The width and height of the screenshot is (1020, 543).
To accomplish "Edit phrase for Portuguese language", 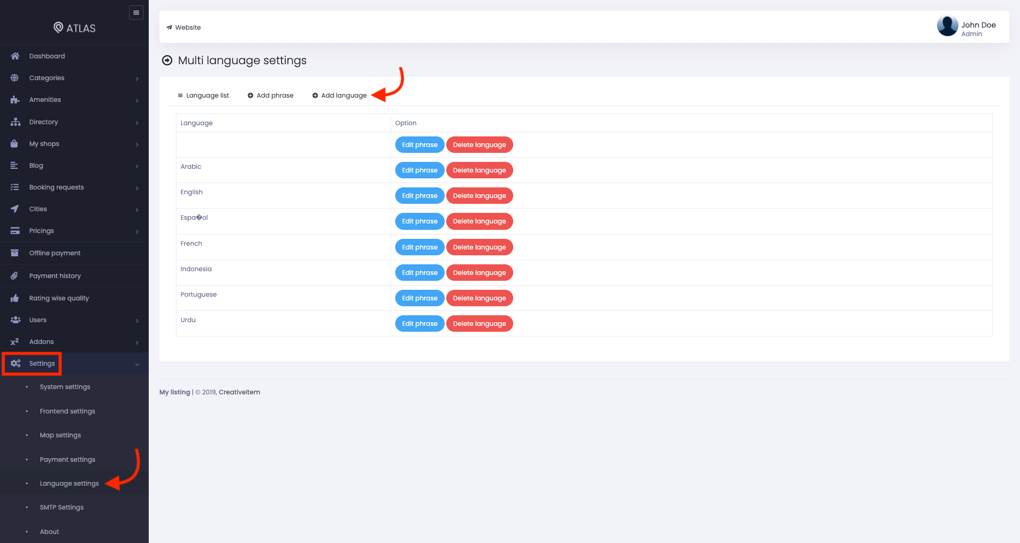I will (x=420, y=298).
